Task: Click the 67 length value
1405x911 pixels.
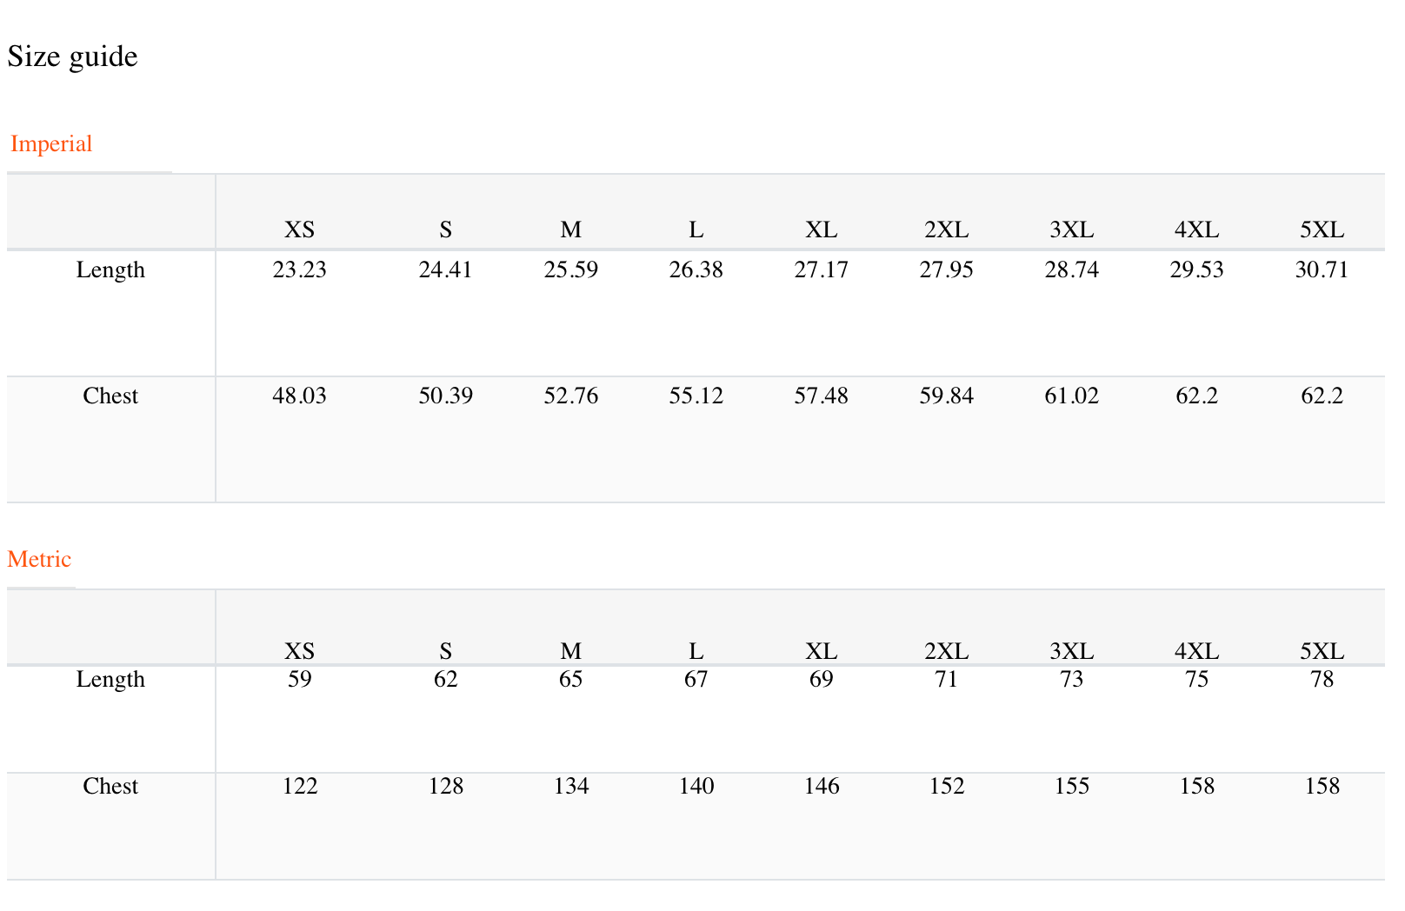Action: point(696,679)
